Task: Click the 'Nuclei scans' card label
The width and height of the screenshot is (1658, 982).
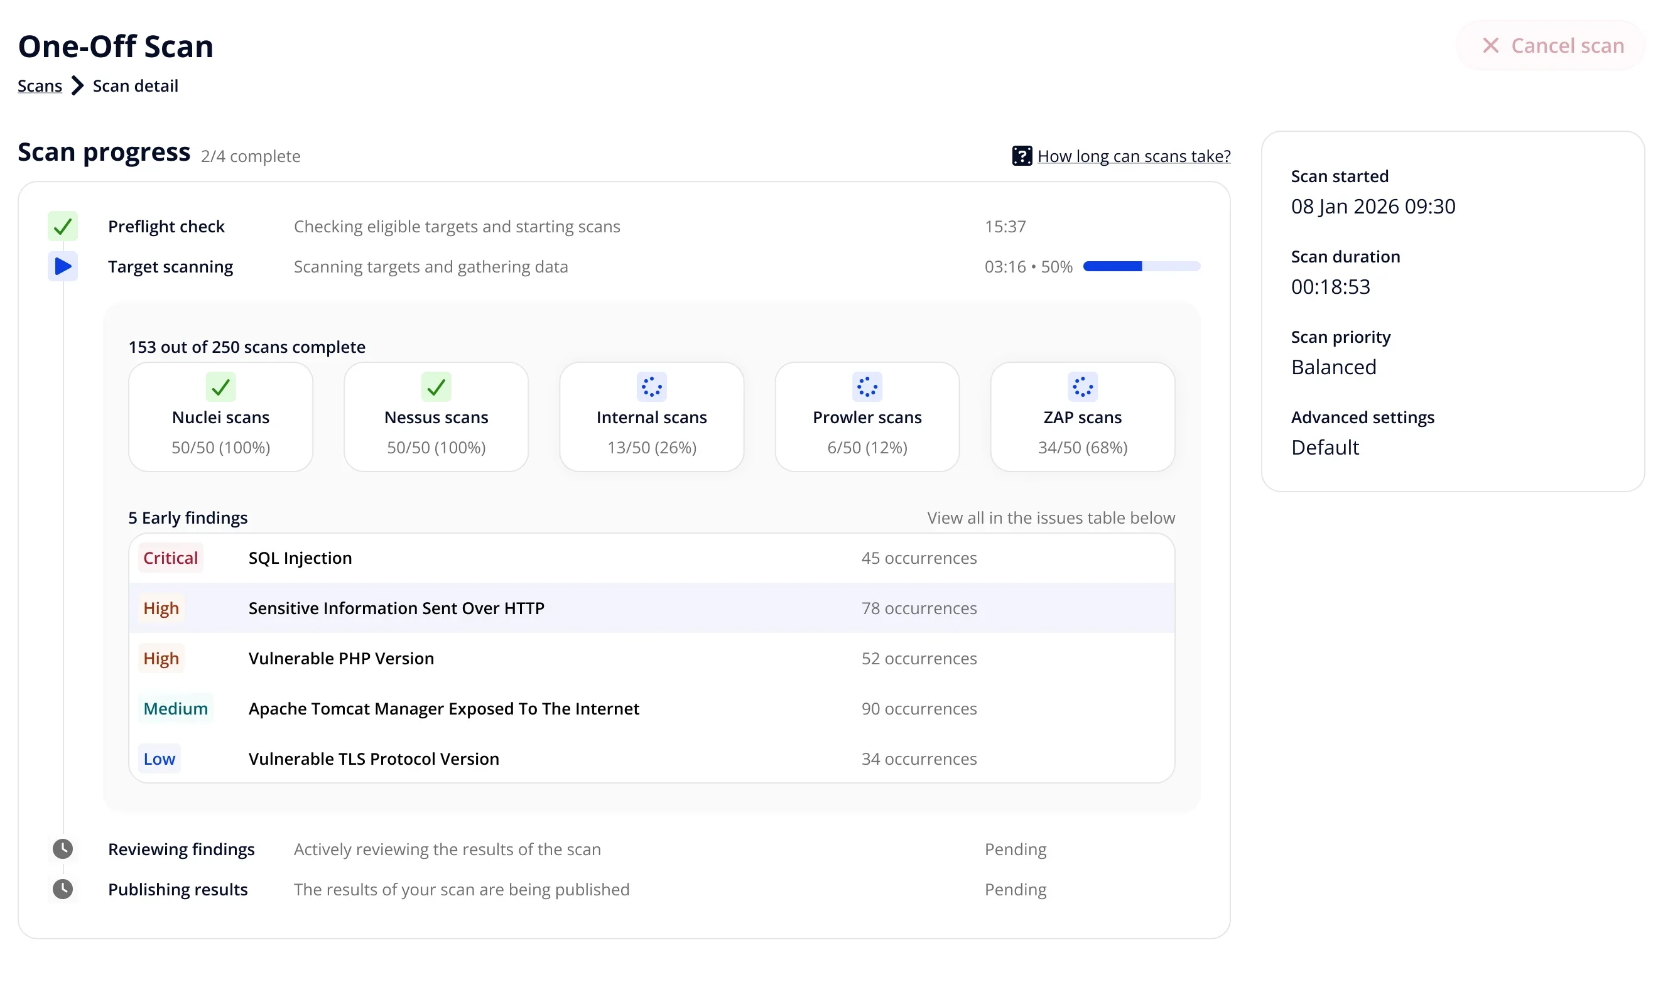Action: (221, 418)
